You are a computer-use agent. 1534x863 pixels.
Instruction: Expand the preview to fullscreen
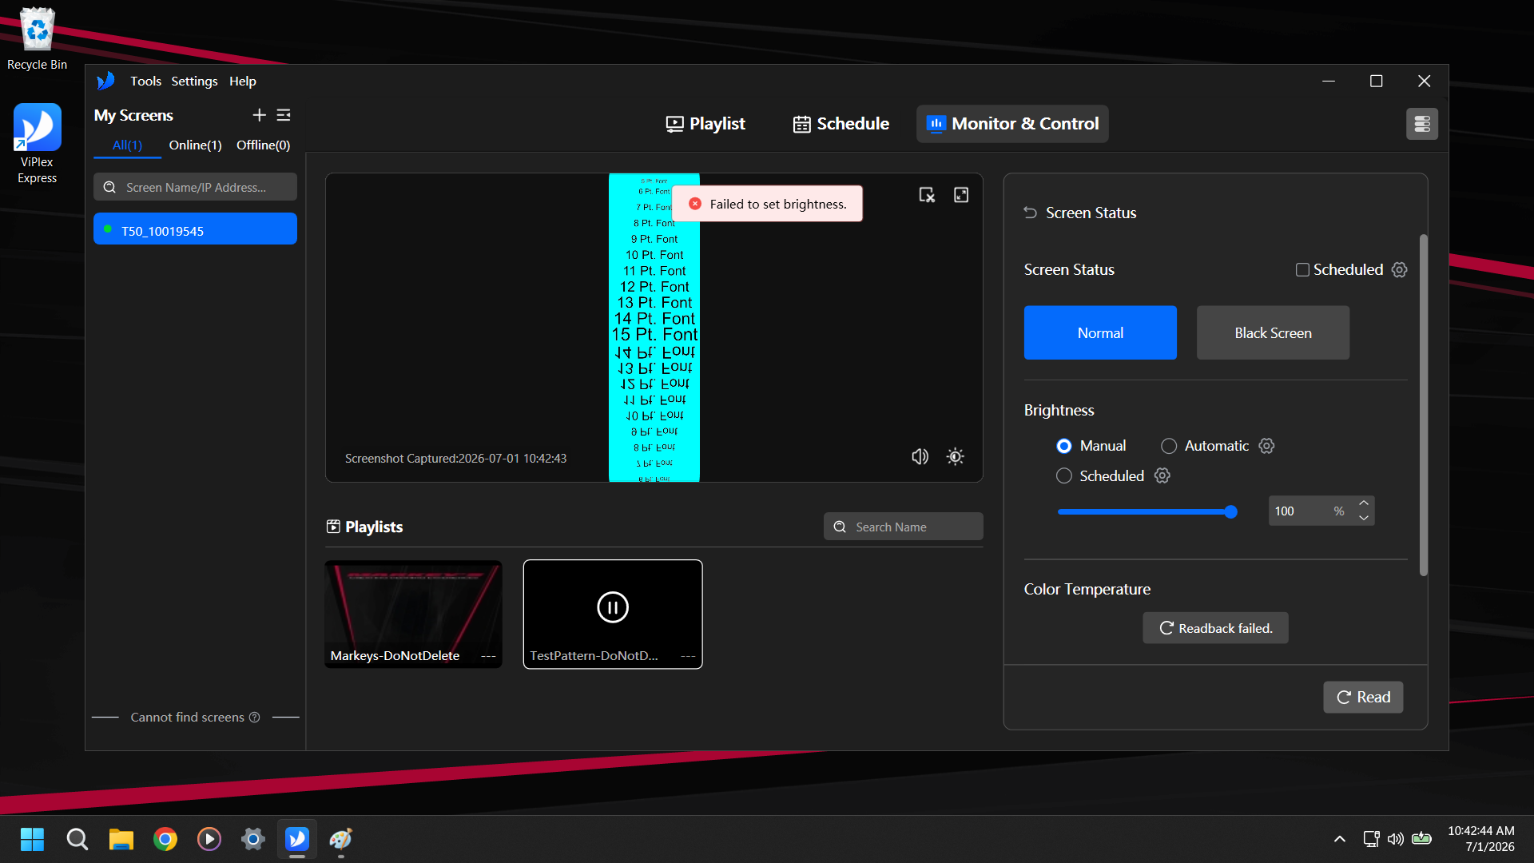click(x=961, y=195)
